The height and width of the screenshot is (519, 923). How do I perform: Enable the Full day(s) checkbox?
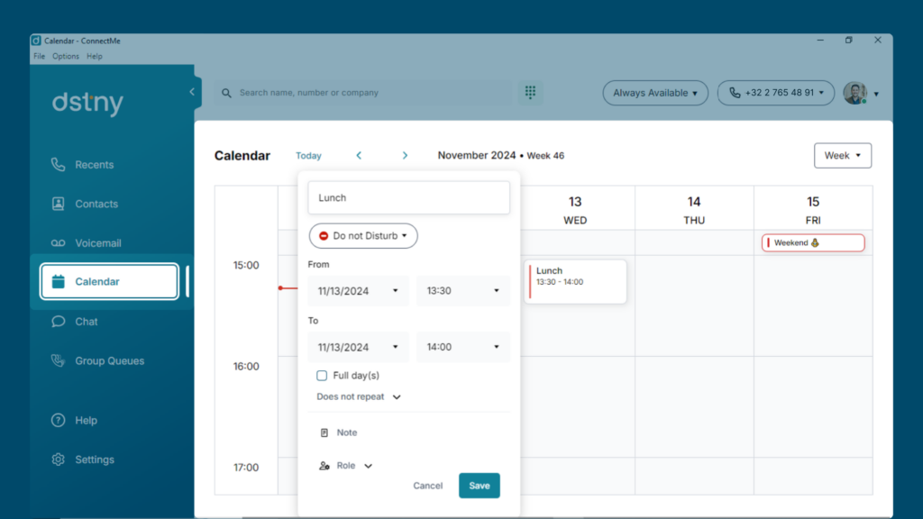322,376
